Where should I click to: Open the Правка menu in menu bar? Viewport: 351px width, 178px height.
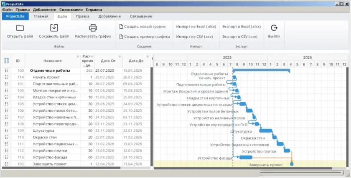coord(23,10)
